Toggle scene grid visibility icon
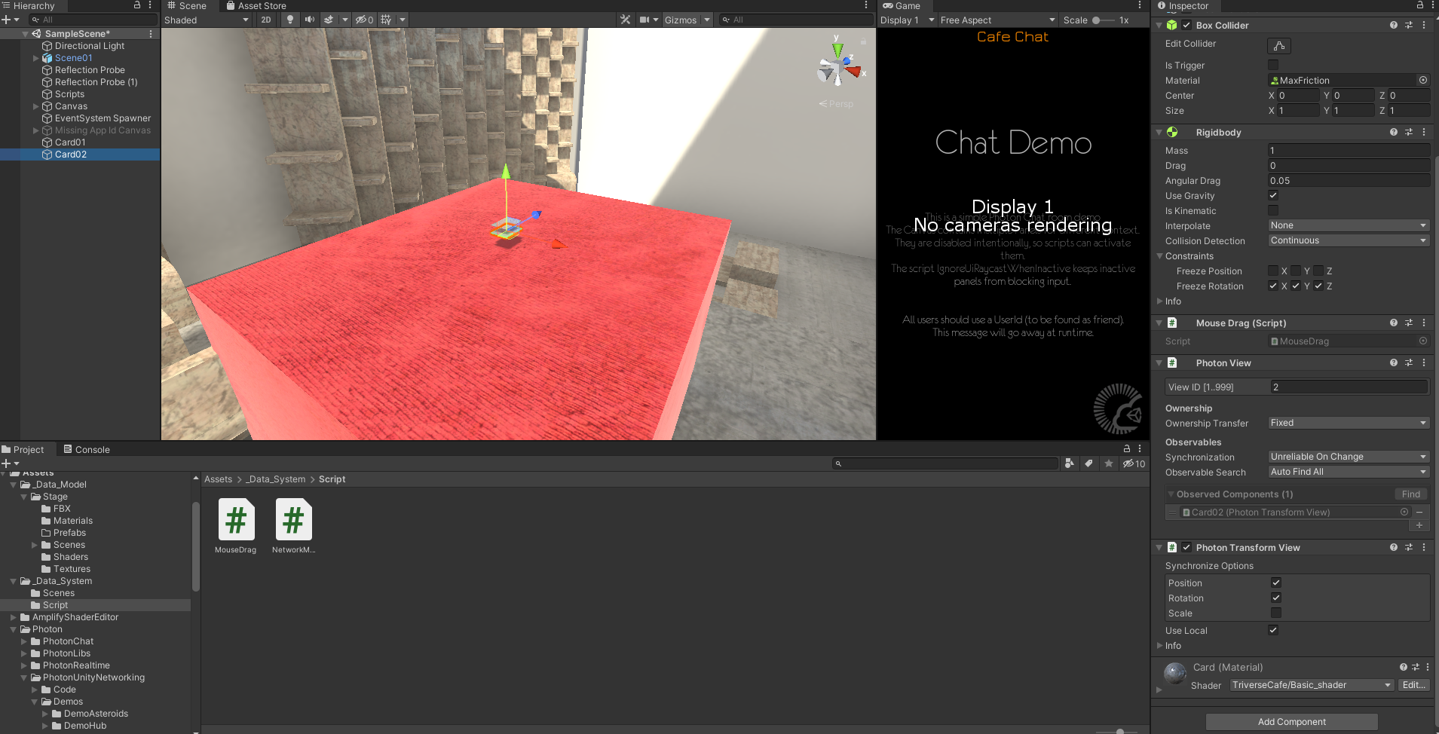Image resolution: width=1439 pixels, height=734 pixels. pyautogui.click(x=386, y=20)
